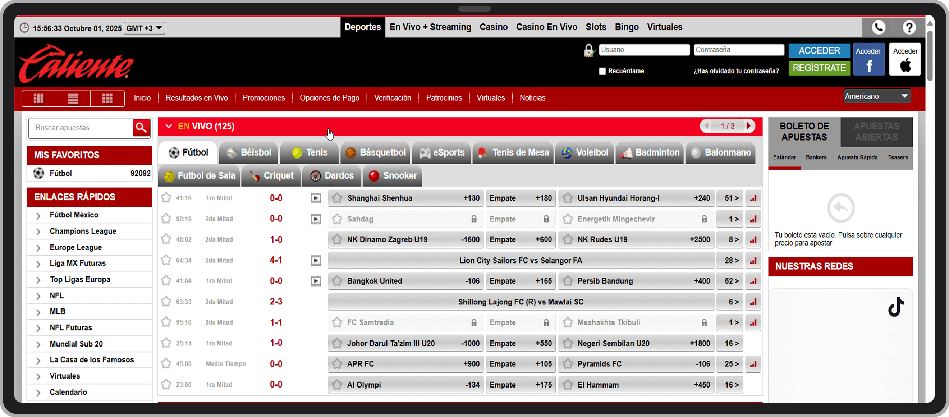The image size is (949, 417).
Task: Click the green REGÍSTRATE button
Action: click(819, 68)
